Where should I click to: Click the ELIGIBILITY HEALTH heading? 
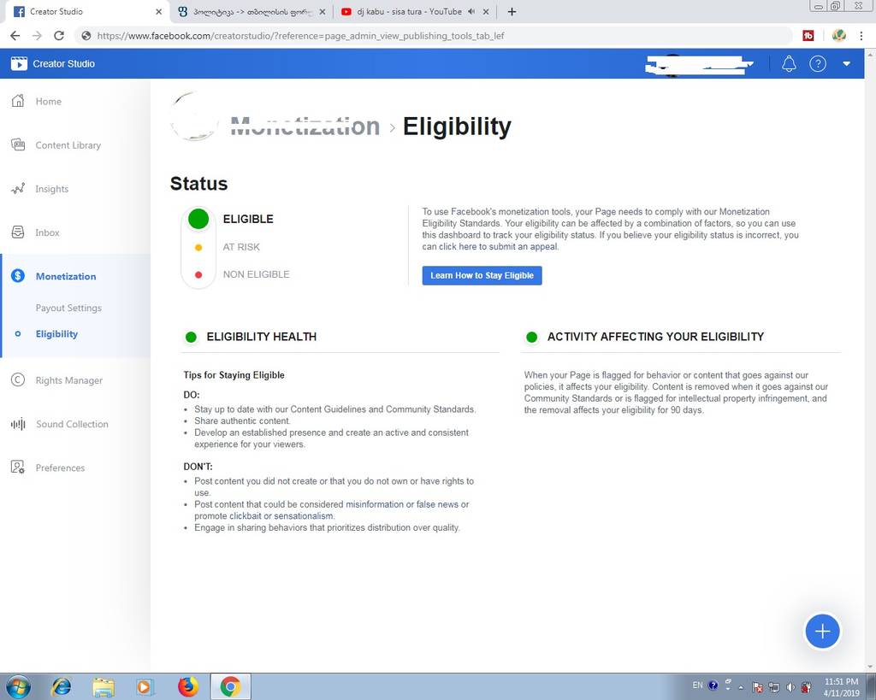[x=262, y=337]
